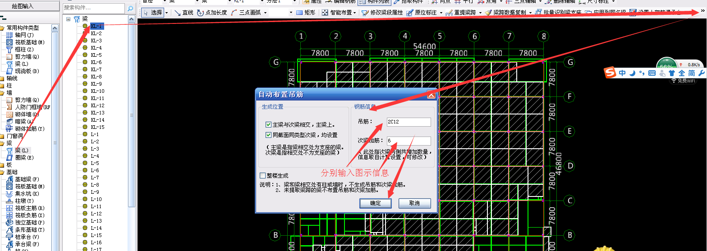Select the 矩形 rectangle tool

[x=306, y=13]
